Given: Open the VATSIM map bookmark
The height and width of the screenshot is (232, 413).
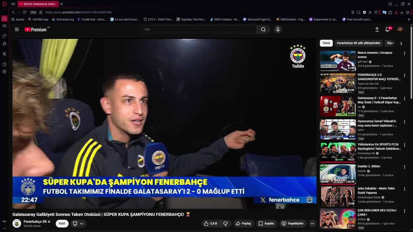Looking at the screenshot, I should point(38,19).
